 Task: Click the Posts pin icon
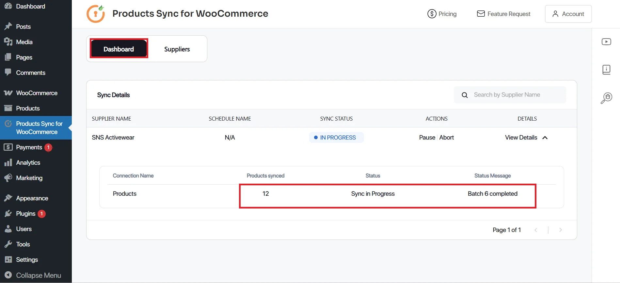pos(8,26)
